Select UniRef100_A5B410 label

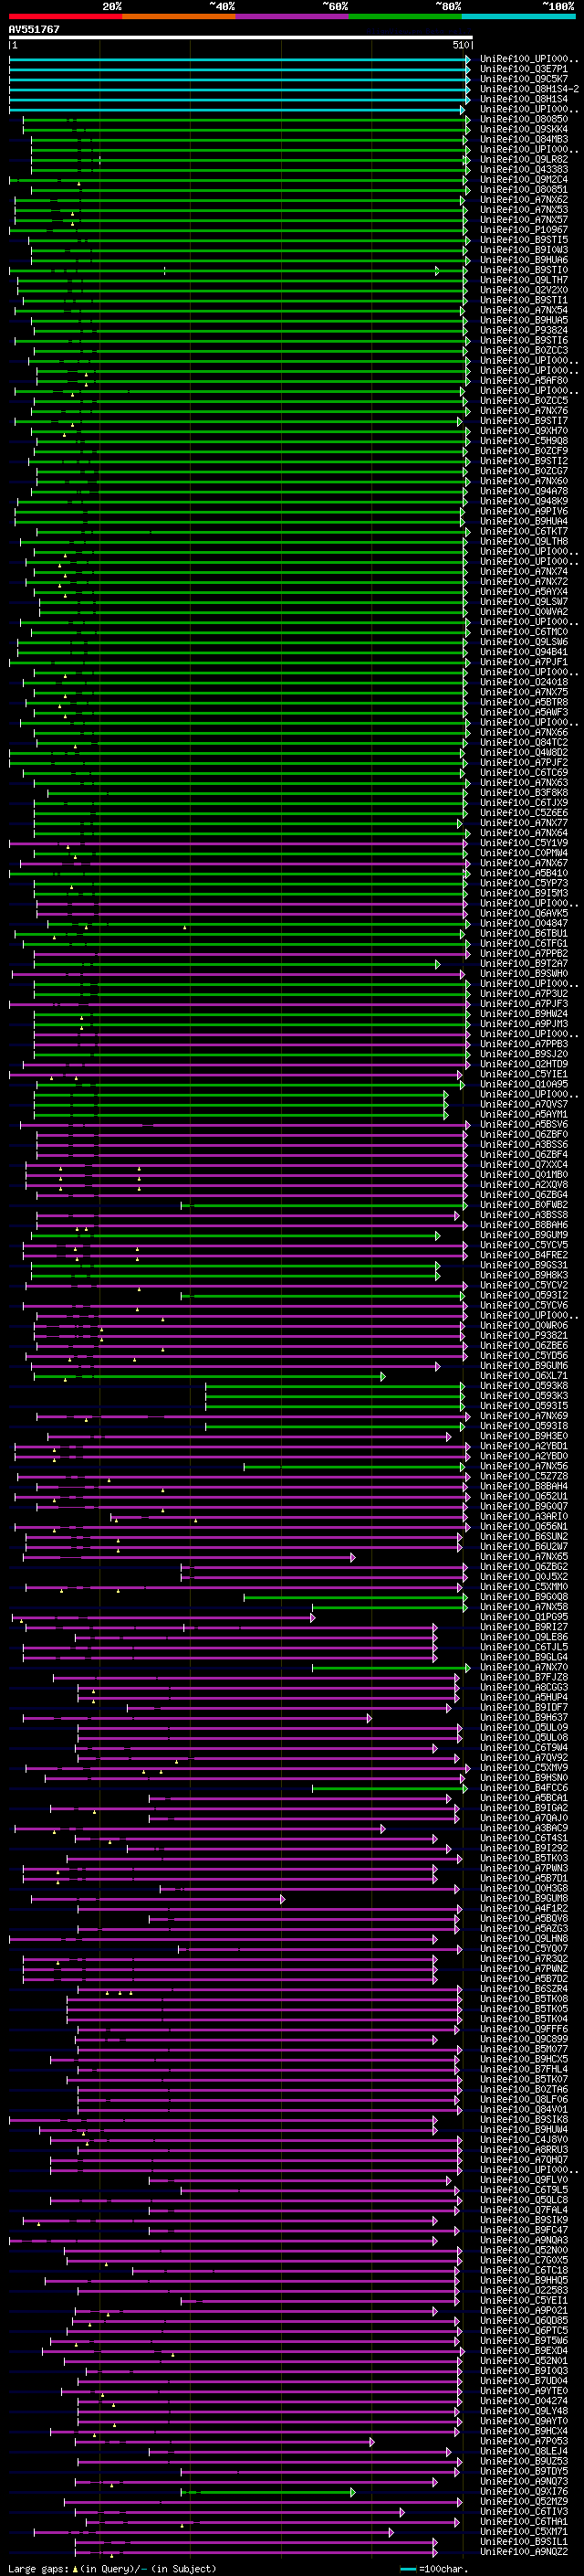[x=524, y=873]
